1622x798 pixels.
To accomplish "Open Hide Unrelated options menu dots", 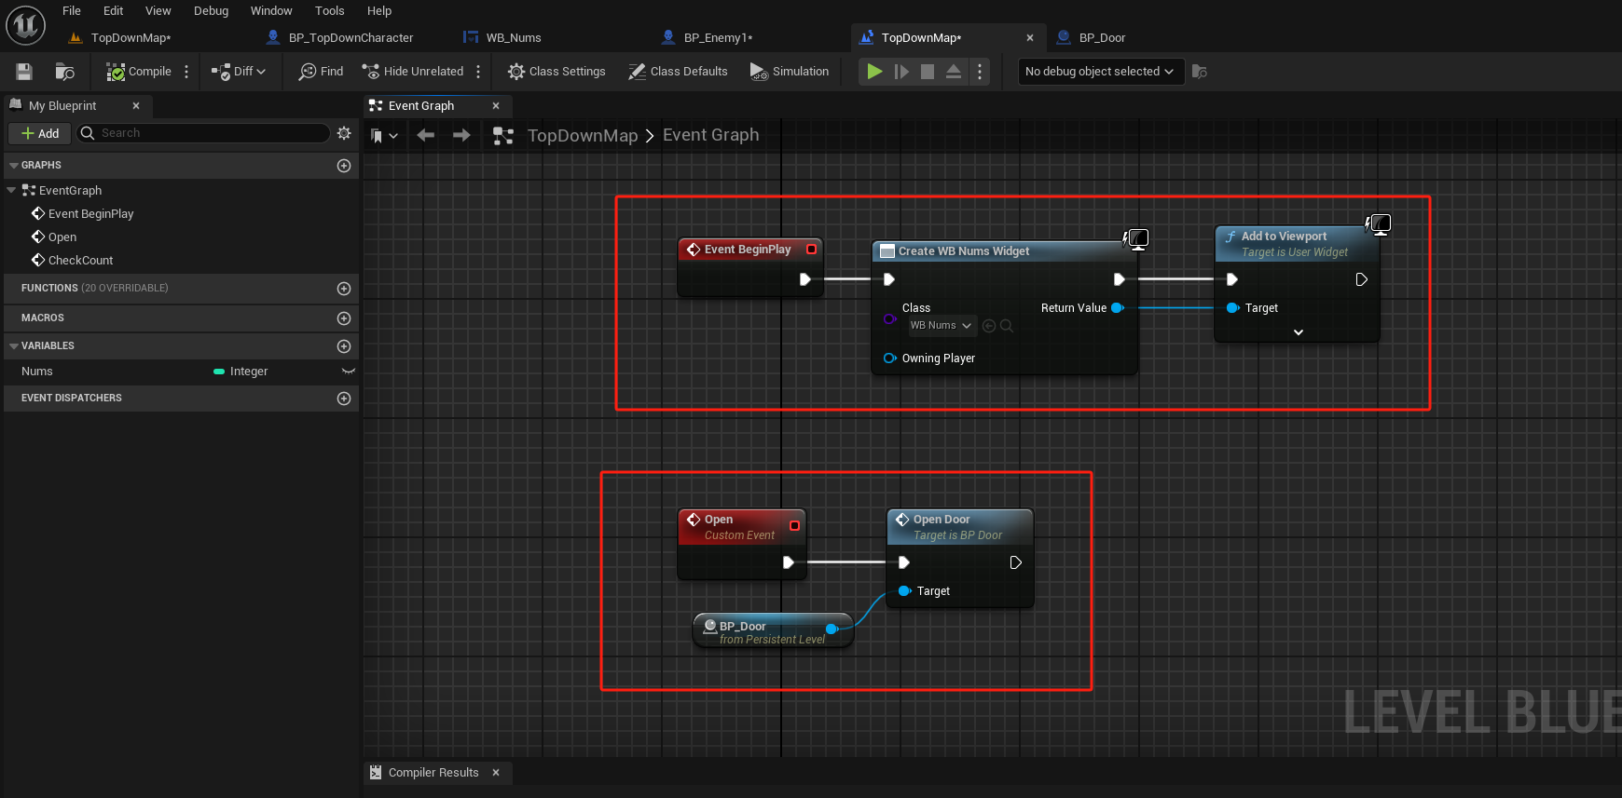I will point(478,72).
